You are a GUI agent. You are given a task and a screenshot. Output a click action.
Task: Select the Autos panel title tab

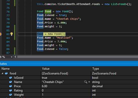[3, 64]
